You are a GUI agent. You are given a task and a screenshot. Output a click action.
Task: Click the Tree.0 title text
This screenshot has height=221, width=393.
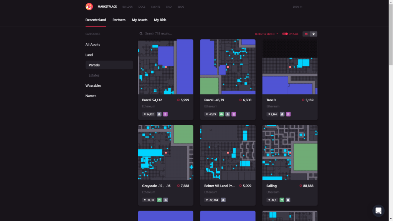coord(271,100)
